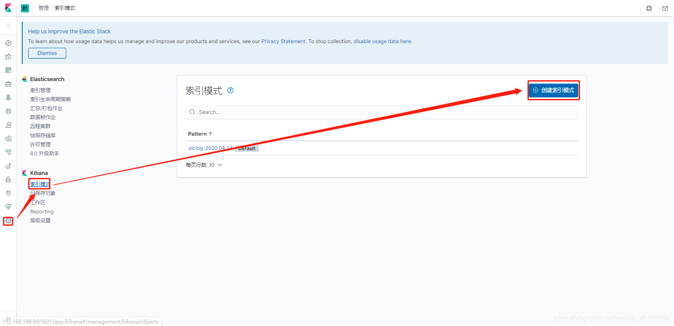Focus the index pattern Search field

click(382, 112)
